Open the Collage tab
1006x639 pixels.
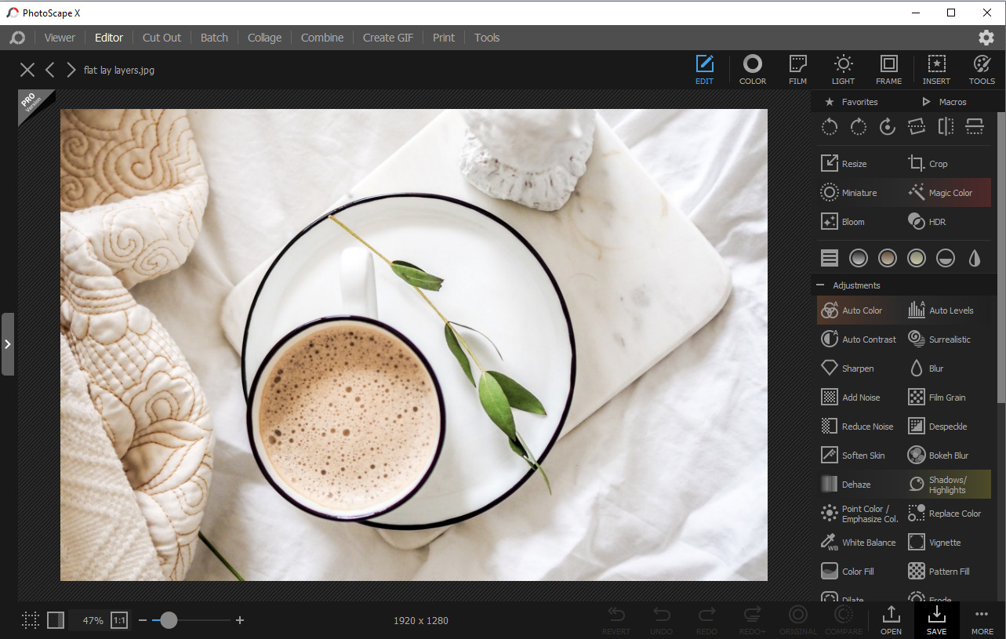click(x=264, y=38)
